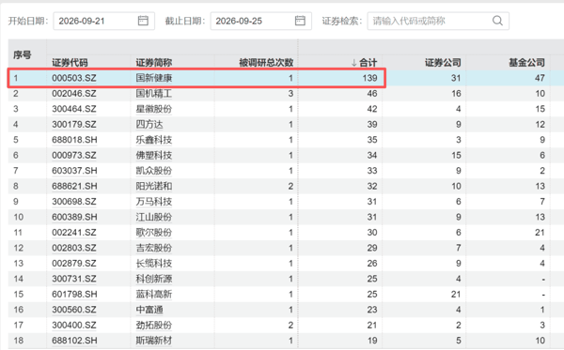Click the search magnifier icon

(x=497, y=21)
